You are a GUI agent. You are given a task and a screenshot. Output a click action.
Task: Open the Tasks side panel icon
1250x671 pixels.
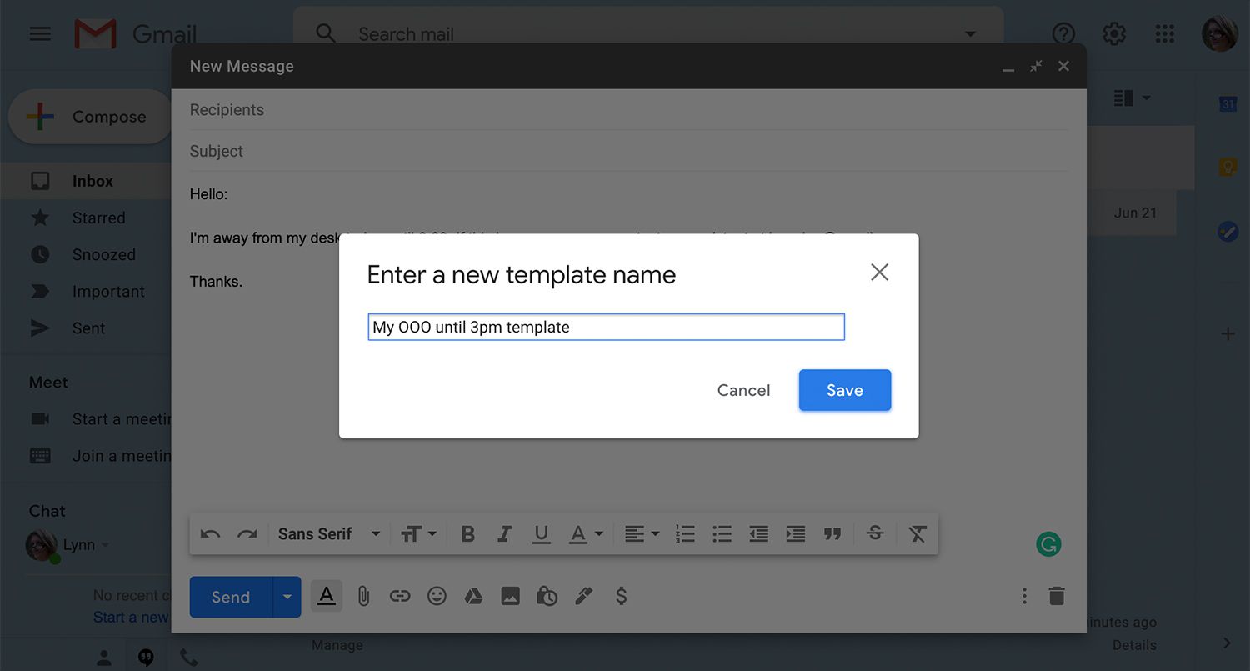click(1227, 231)
